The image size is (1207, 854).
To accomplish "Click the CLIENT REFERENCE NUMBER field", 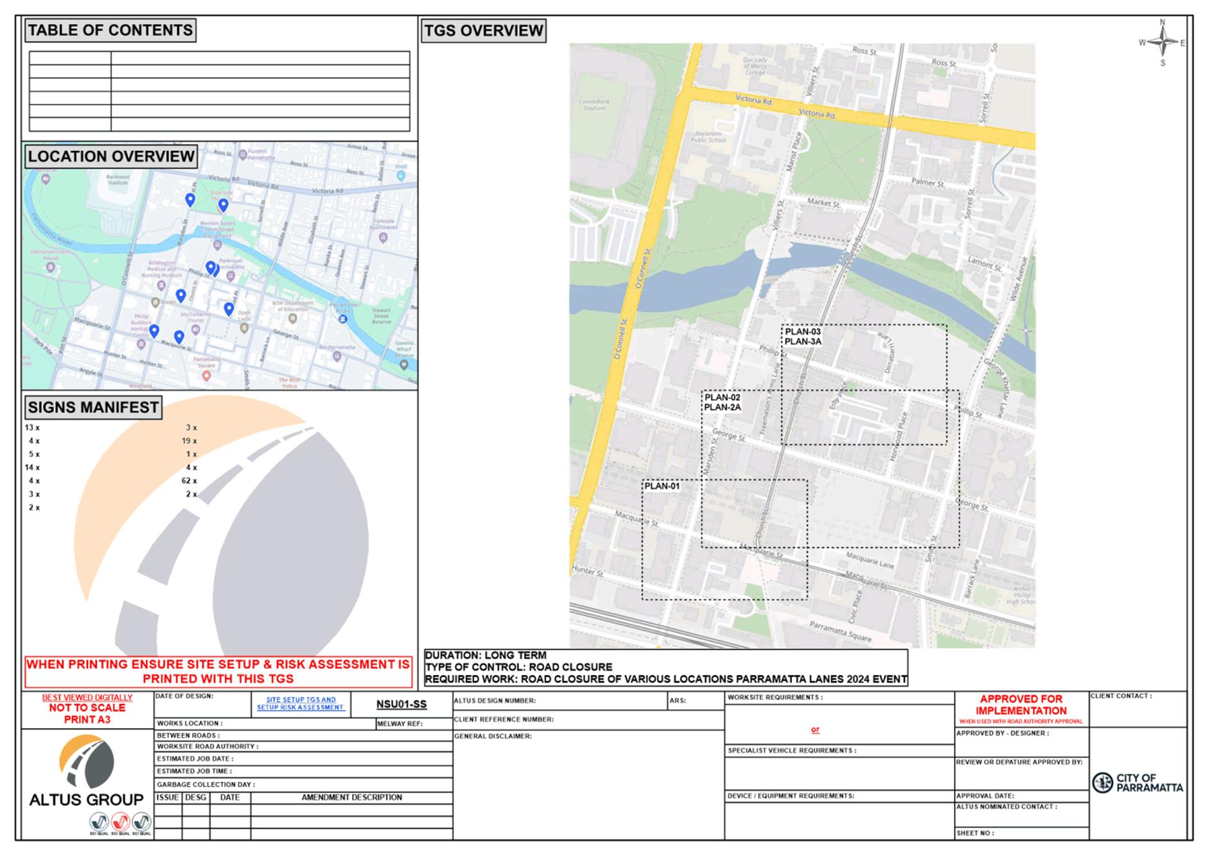I will coord(588,720).
